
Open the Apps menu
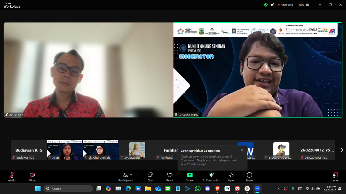point(231,177)
